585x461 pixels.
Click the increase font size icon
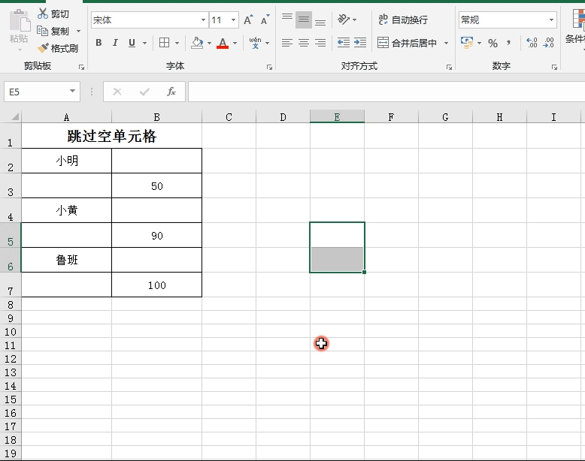tap(248, 20)
